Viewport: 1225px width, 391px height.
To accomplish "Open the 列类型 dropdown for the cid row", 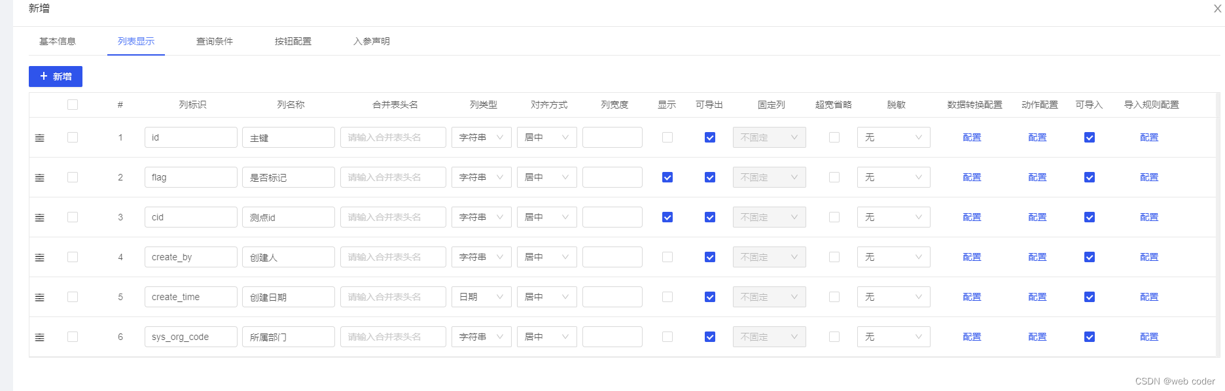I will pos(482,217).
